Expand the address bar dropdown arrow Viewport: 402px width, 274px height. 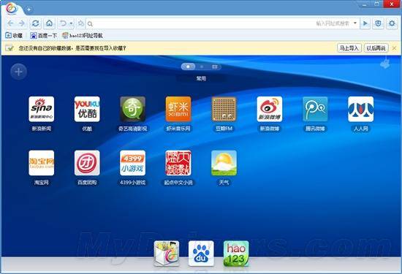(355, 23)
